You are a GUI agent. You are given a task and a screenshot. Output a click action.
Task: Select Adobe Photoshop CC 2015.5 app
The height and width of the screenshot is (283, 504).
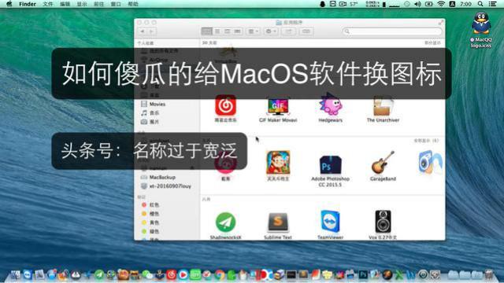pyautogui.click(x=331, y=166)
